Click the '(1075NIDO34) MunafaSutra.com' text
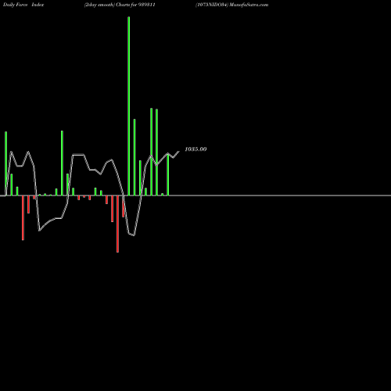Image resolution: width=391 pixels, height=391 pixels. [x=231, y=5]
